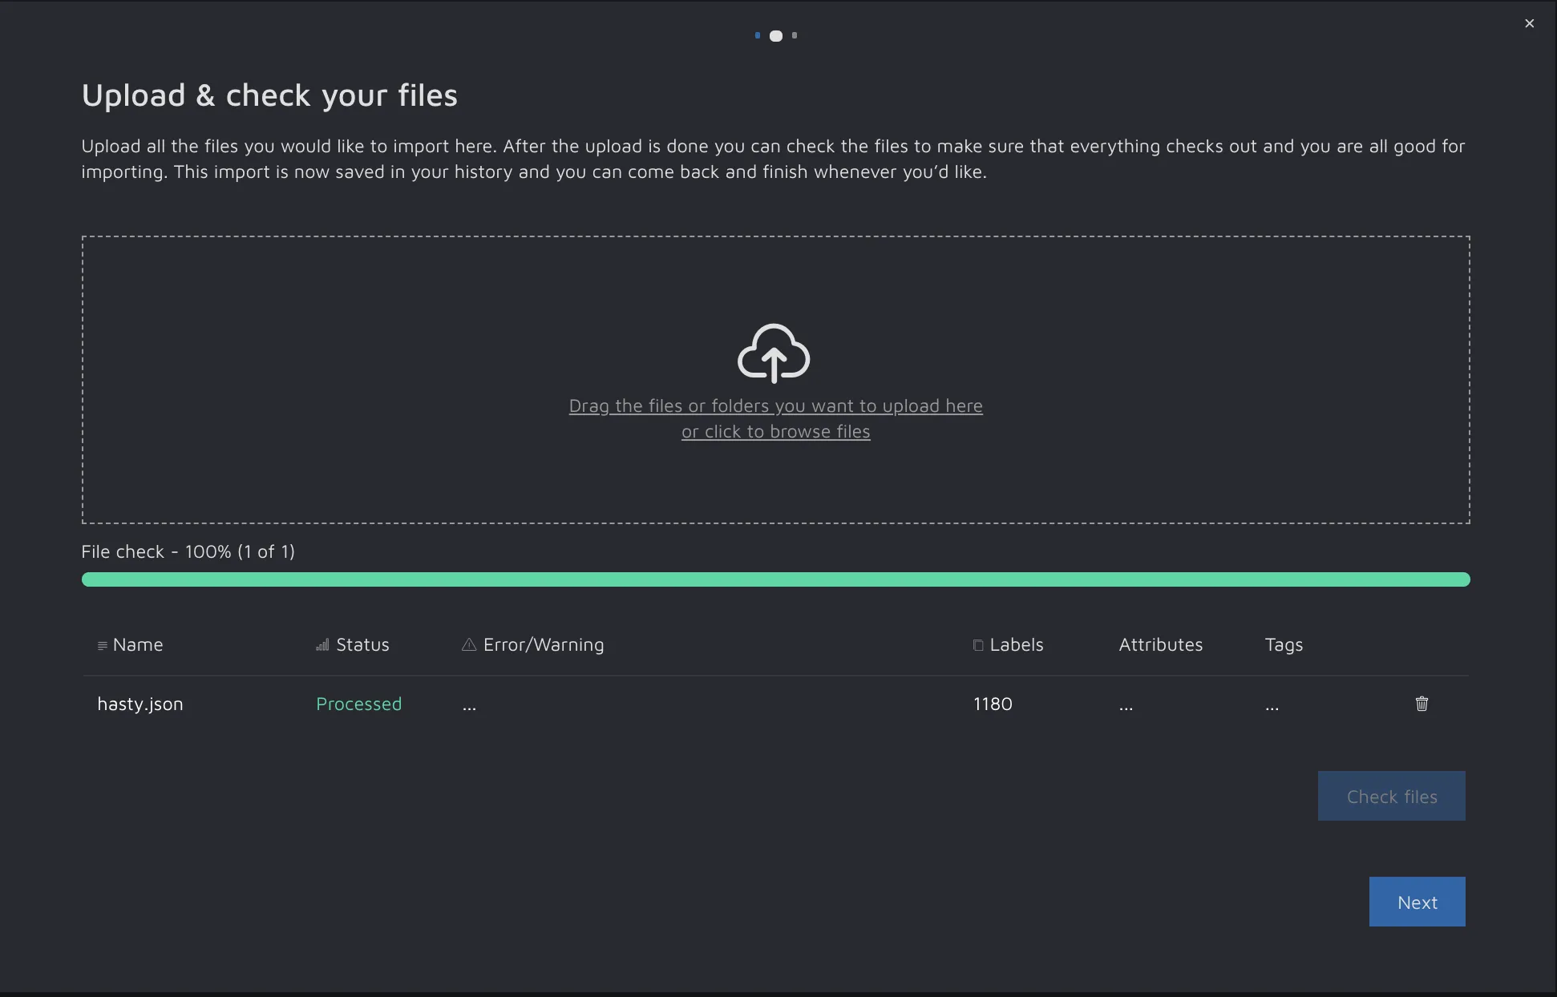Jump to third step dot indicator

(x=795, y=35)
